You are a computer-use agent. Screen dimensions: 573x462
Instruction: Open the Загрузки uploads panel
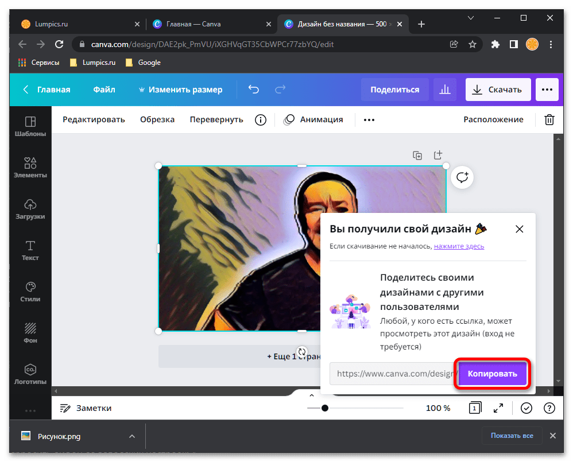click(x=30, y=209)
